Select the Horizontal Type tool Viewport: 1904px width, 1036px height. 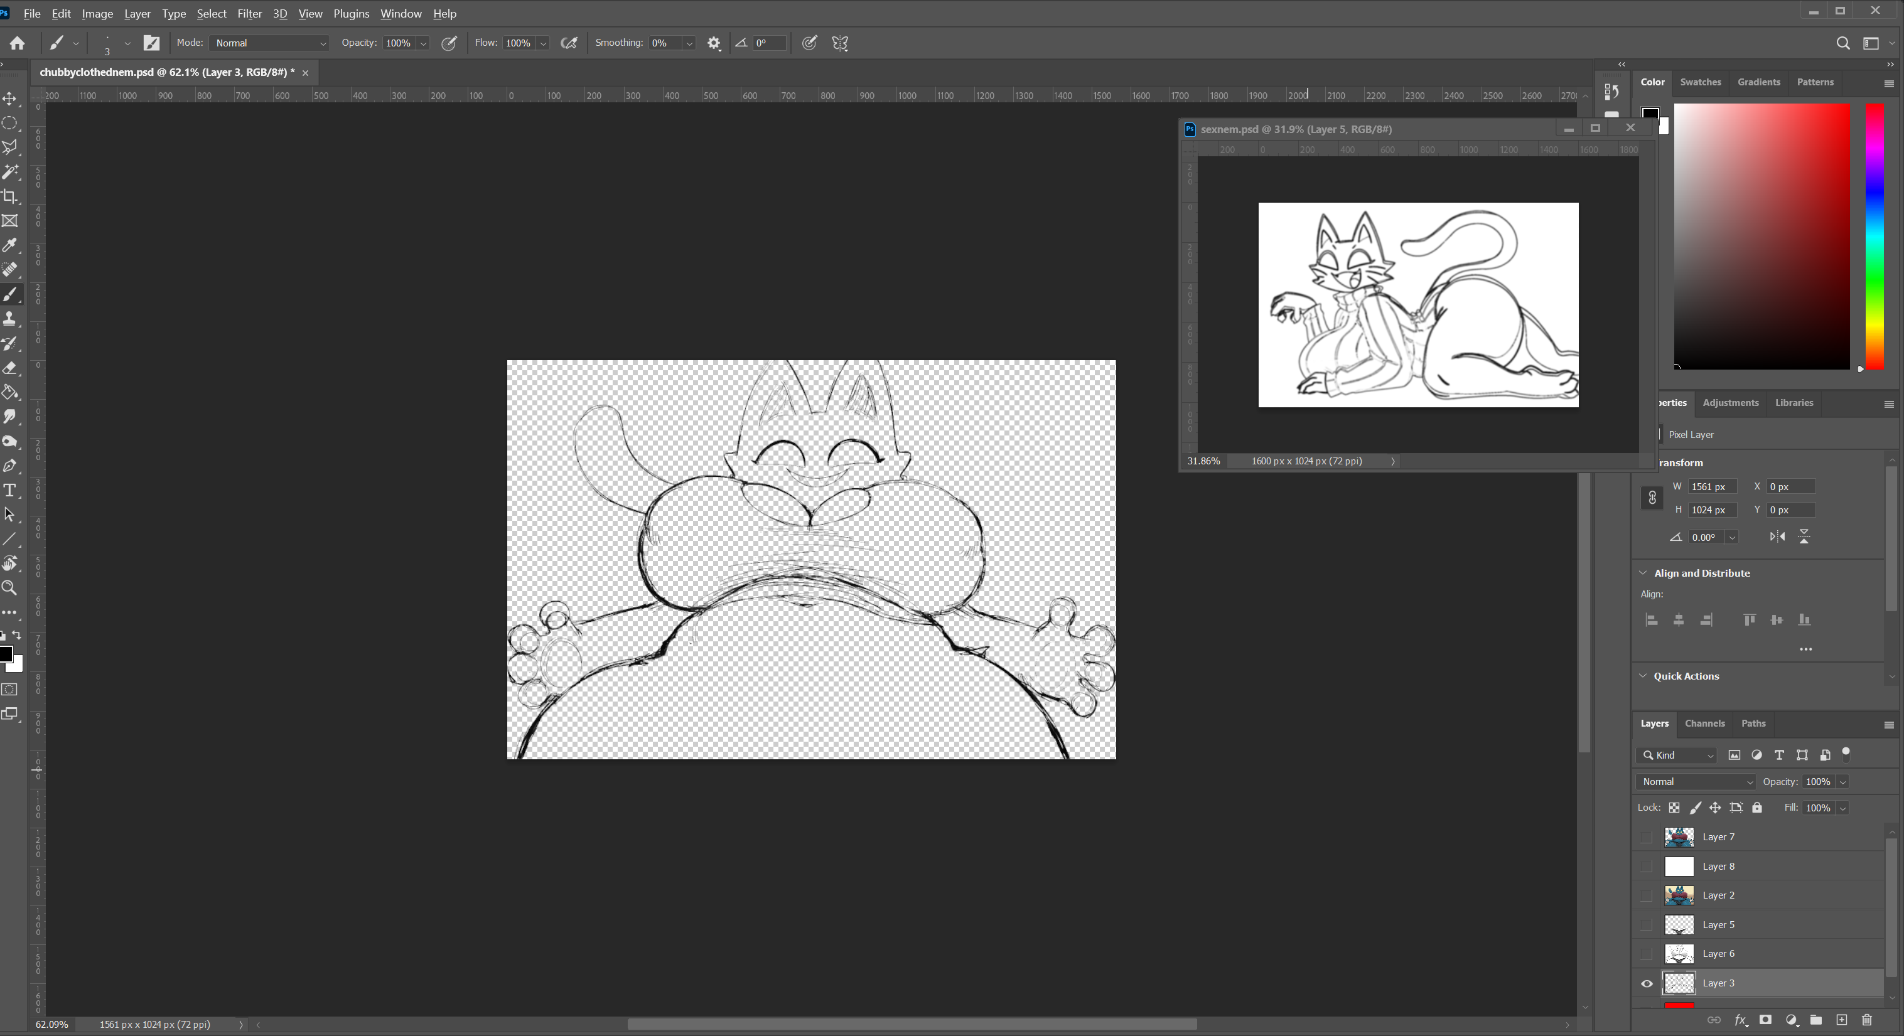[10, 491]
